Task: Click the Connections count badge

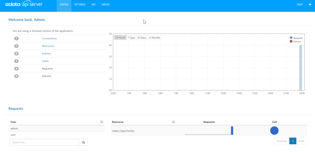Action: click(17, 39)
